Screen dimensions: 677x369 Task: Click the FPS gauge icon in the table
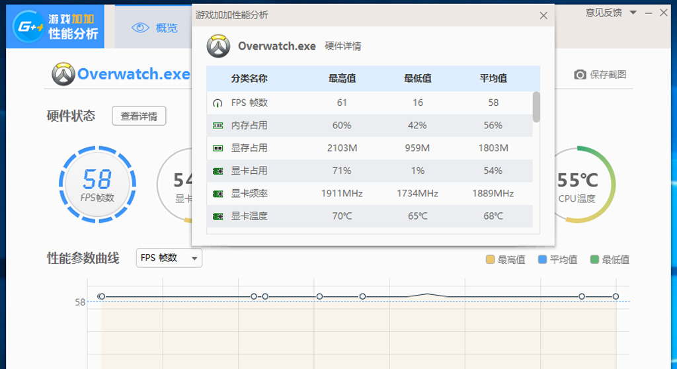click(x=218, y=103)
